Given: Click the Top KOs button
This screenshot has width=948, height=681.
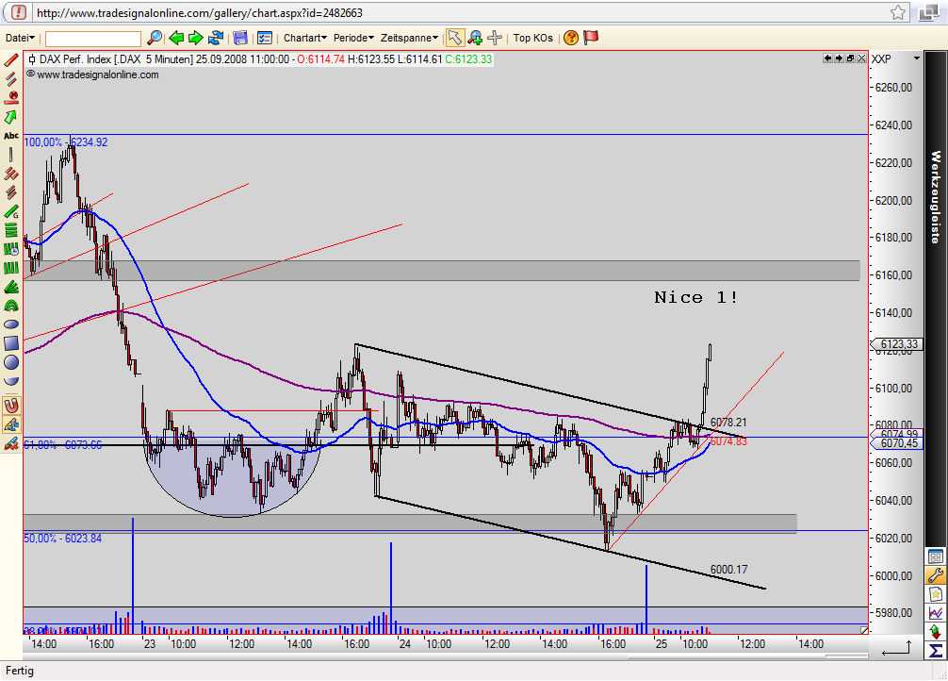Looking at the screenshot, I should [x=532, y=38].
